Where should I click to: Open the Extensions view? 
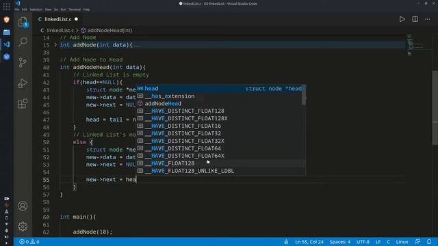coord(23,103)
